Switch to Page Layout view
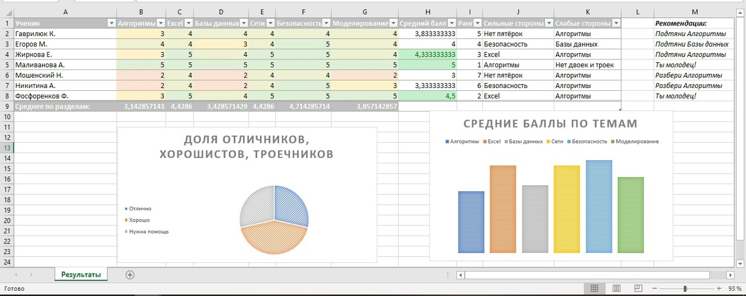The height and width of the screenshot is (296, 746). [617, 288]
